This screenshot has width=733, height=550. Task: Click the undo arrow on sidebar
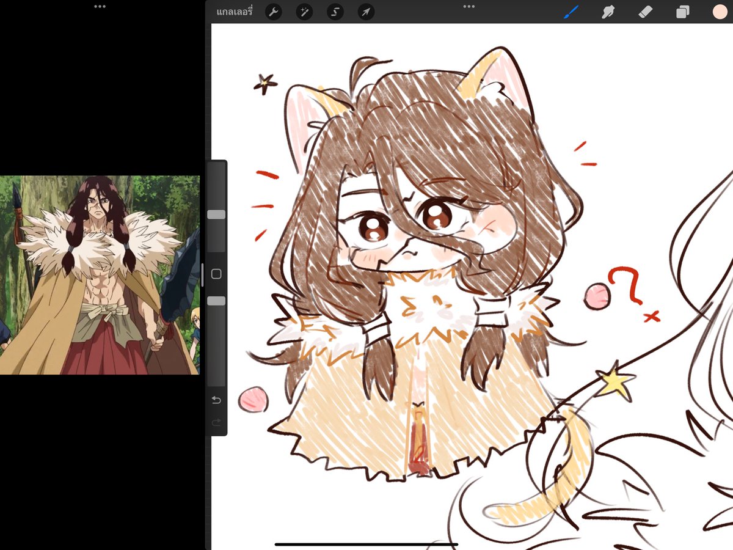(x=216, y=400)
